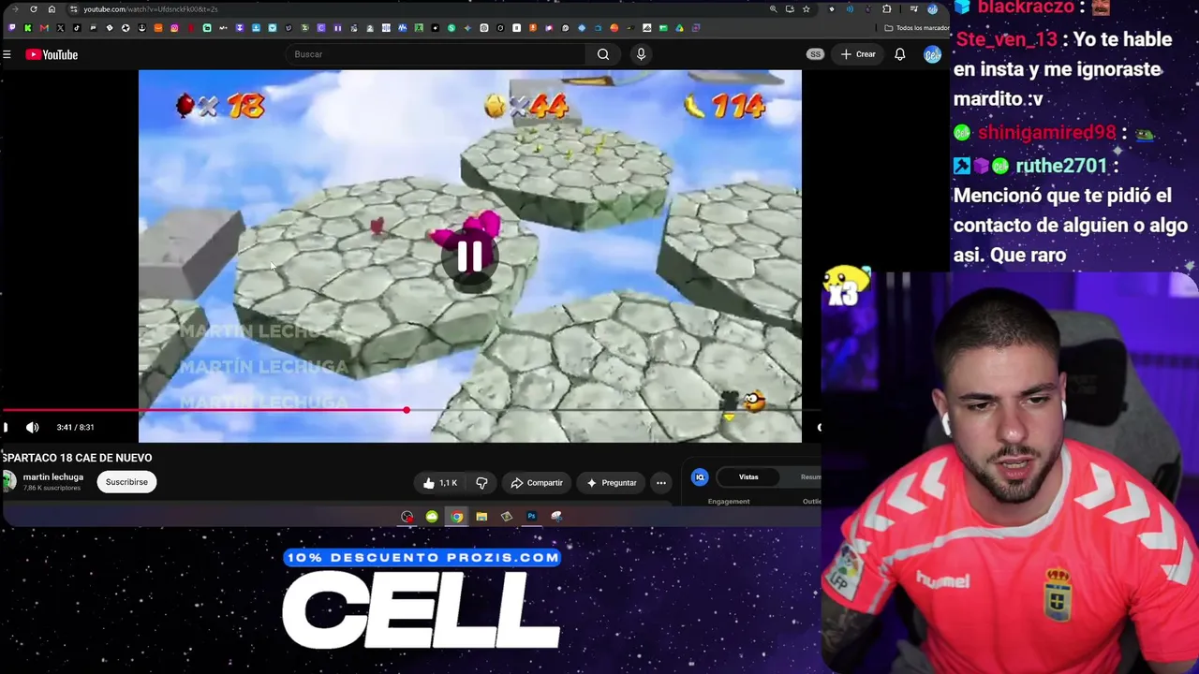
Task: Open the browser extensions puzzle icon
Action: pyautogui.click(x=887, y=9)
